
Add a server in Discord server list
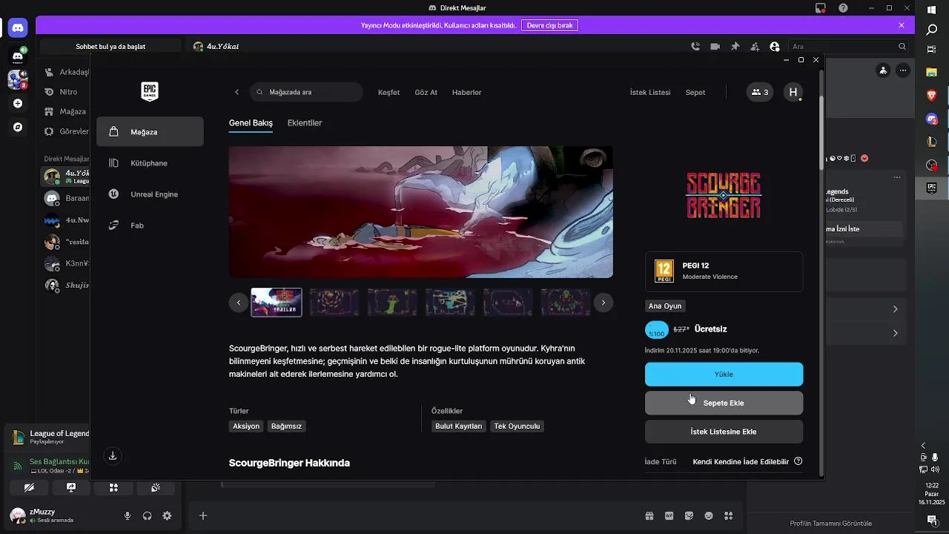coord(18,104)
